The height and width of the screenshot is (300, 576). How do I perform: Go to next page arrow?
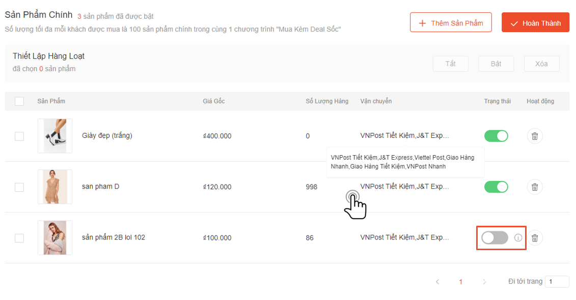[484, 282]
